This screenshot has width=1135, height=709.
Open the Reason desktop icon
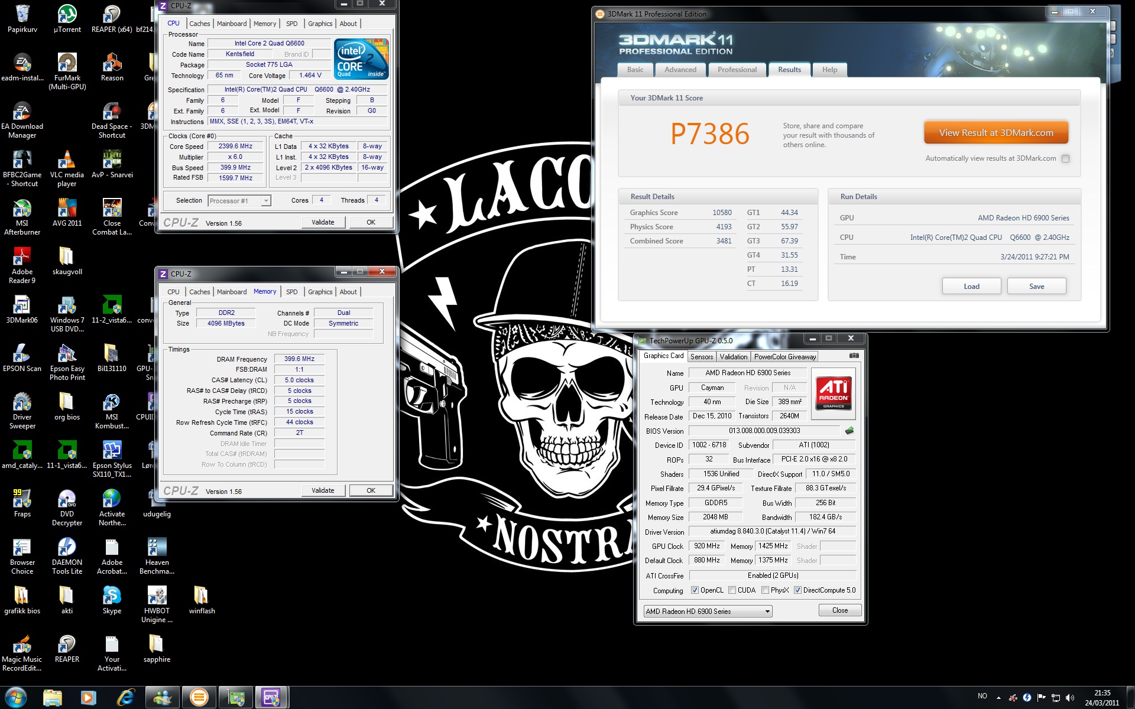tap(112, 67)
